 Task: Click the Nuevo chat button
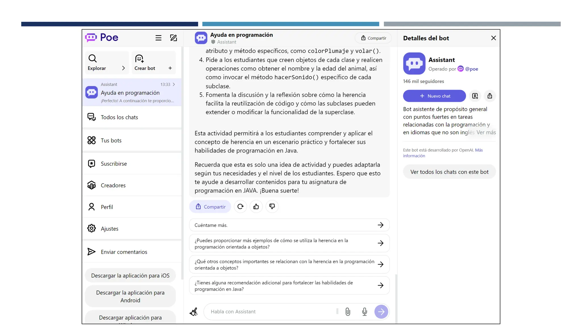coord(434,96)
